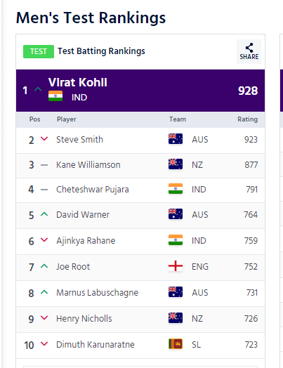Click the Sri Lanka flag for Dimuth Karunaratne
Image resolution: width=283 pixels, height=368 pixels.
176,344
